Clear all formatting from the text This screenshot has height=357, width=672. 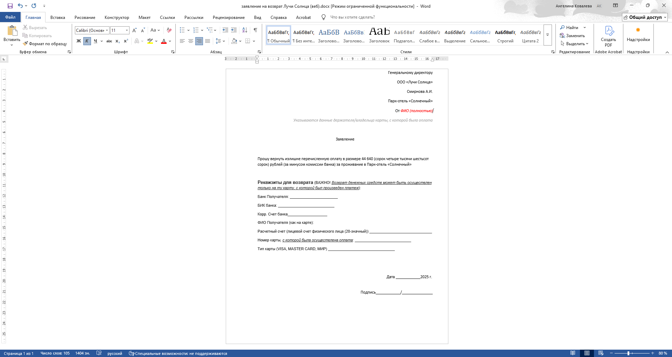(x=169, y=30)
